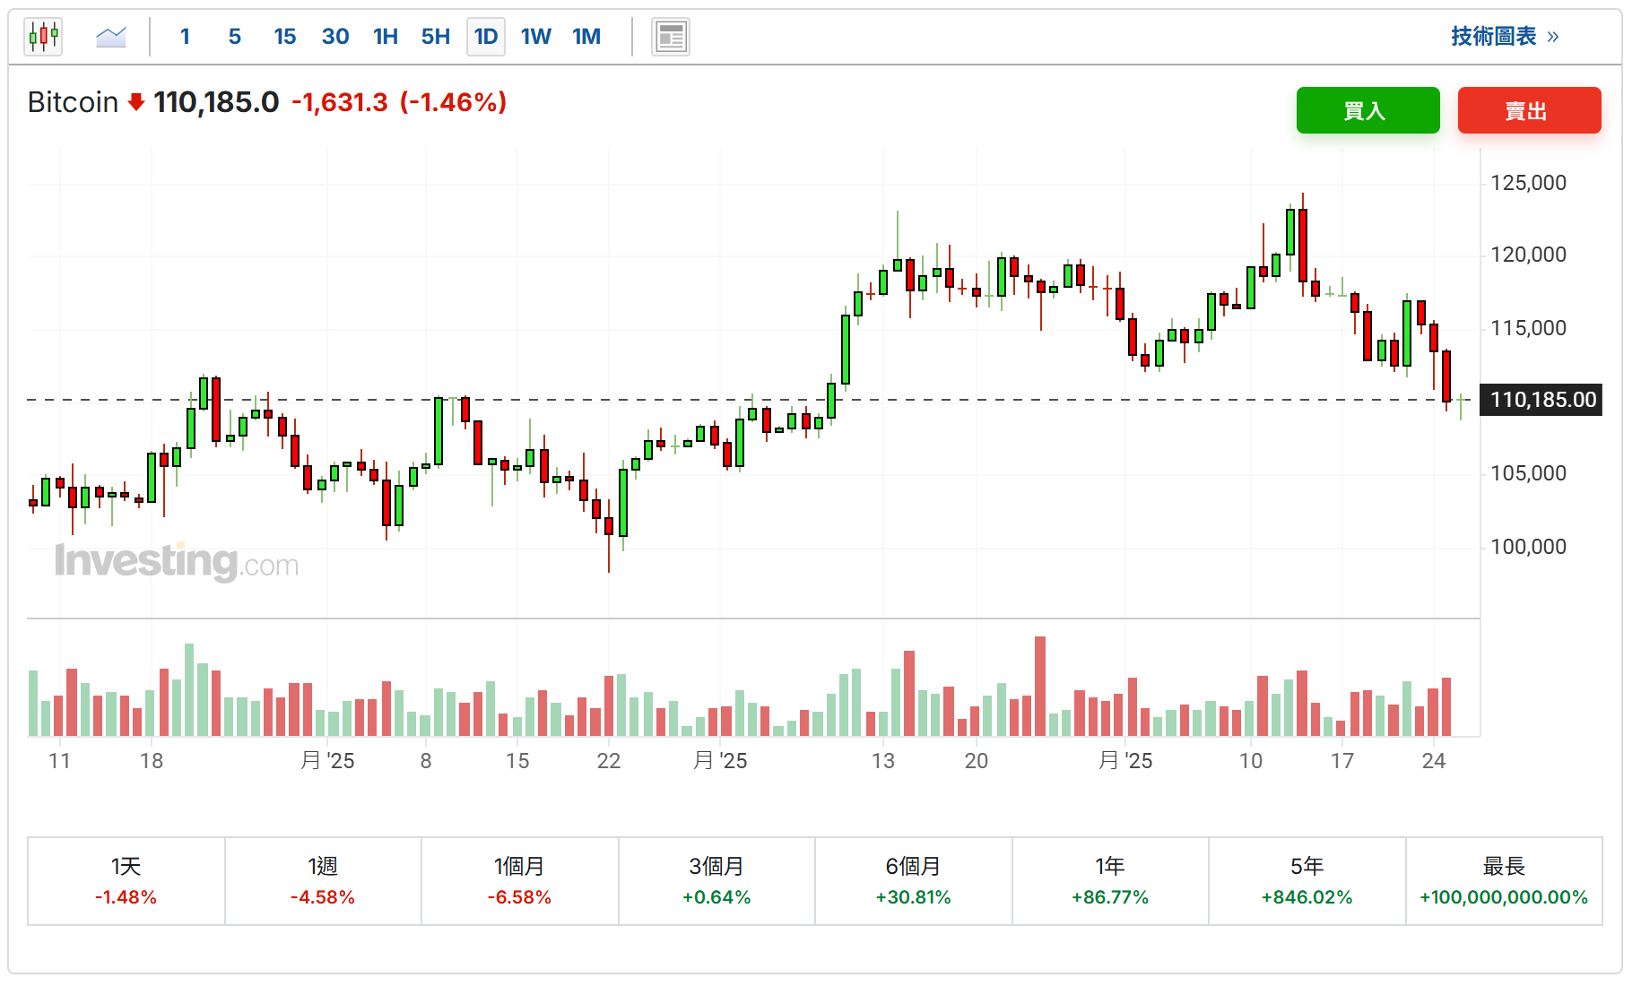Select the 3個月 period tab
Screen dimensions: 1641x986
(x=716, y=881)
